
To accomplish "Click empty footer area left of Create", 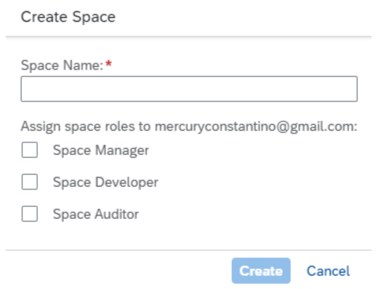I will click(x=116, y=270).
